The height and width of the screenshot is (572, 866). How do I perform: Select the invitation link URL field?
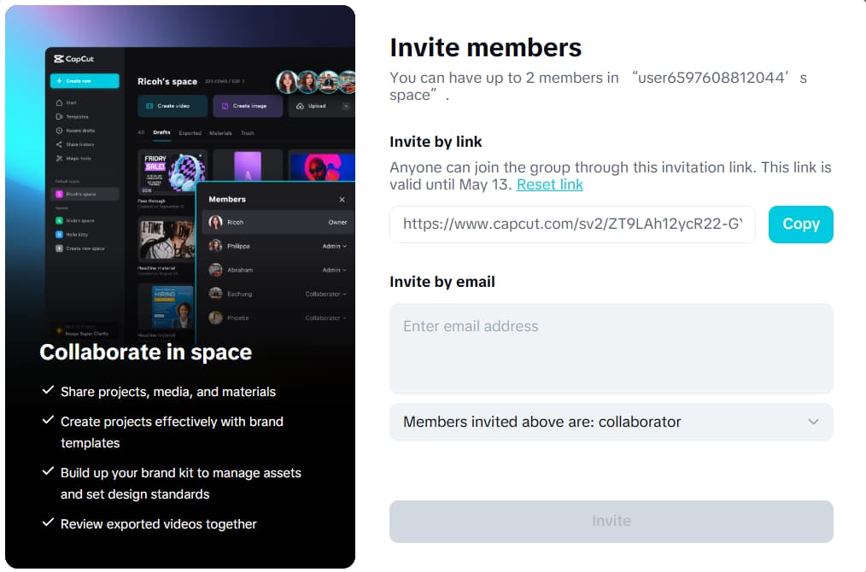pos(572,224)
